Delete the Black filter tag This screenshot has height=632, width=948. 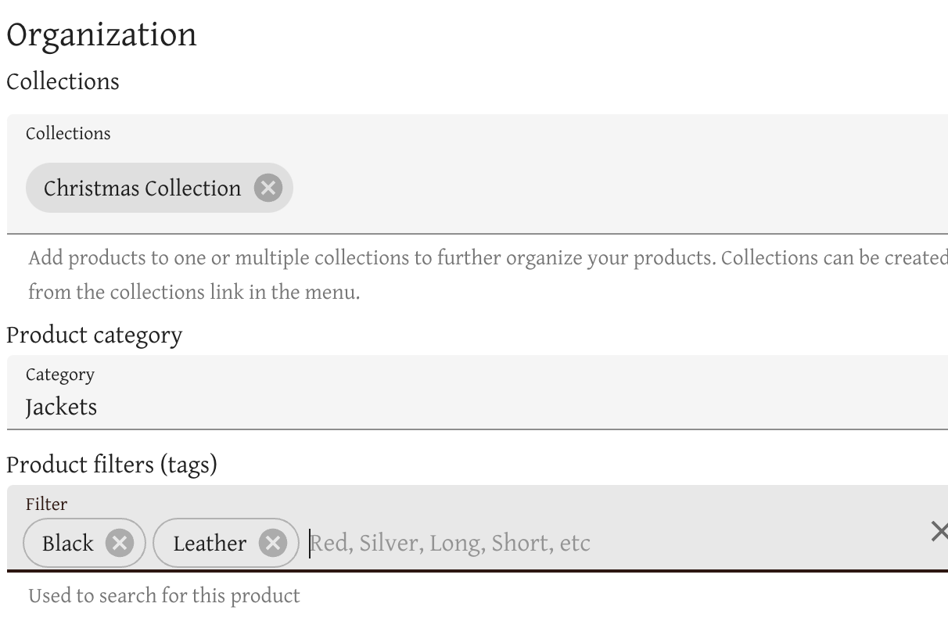119,543
